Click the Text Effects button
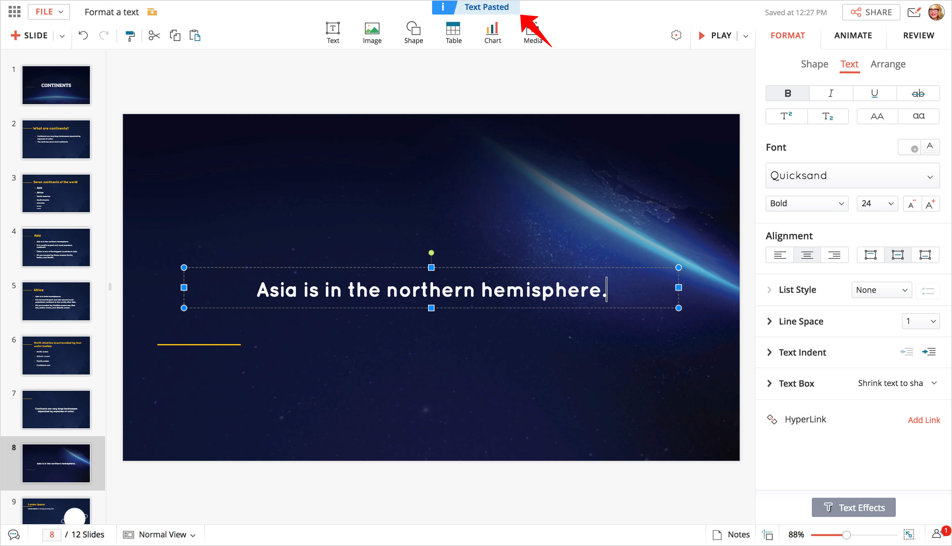This screenshot has height=546, width=952. point(853,507)
